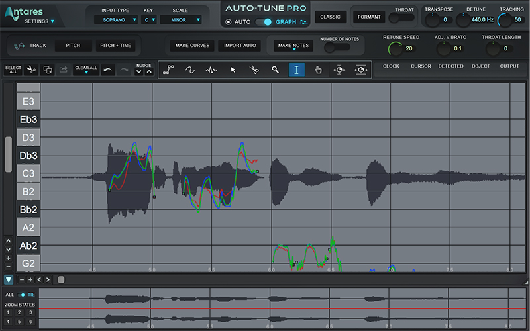The height and width of the screenshot is (331, 530).
Task: Open the Key C dropdown
Action: point(149,20)
